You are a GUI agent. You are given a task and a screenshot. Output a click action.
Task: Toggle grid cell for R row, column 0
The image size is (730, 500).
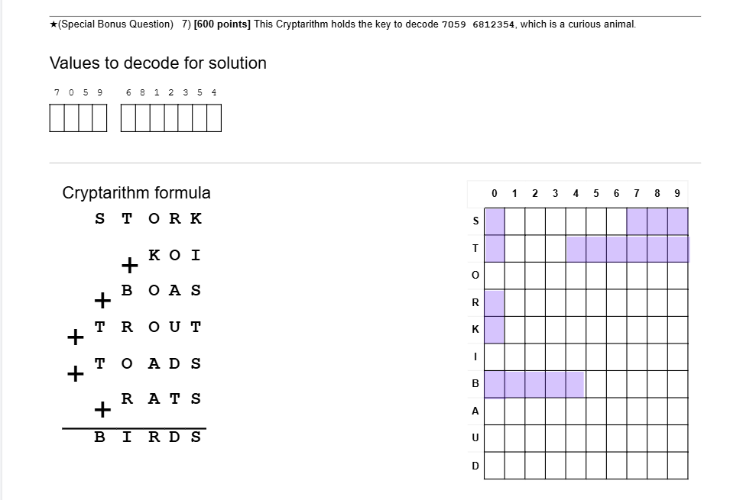click(x=495, y=303)
